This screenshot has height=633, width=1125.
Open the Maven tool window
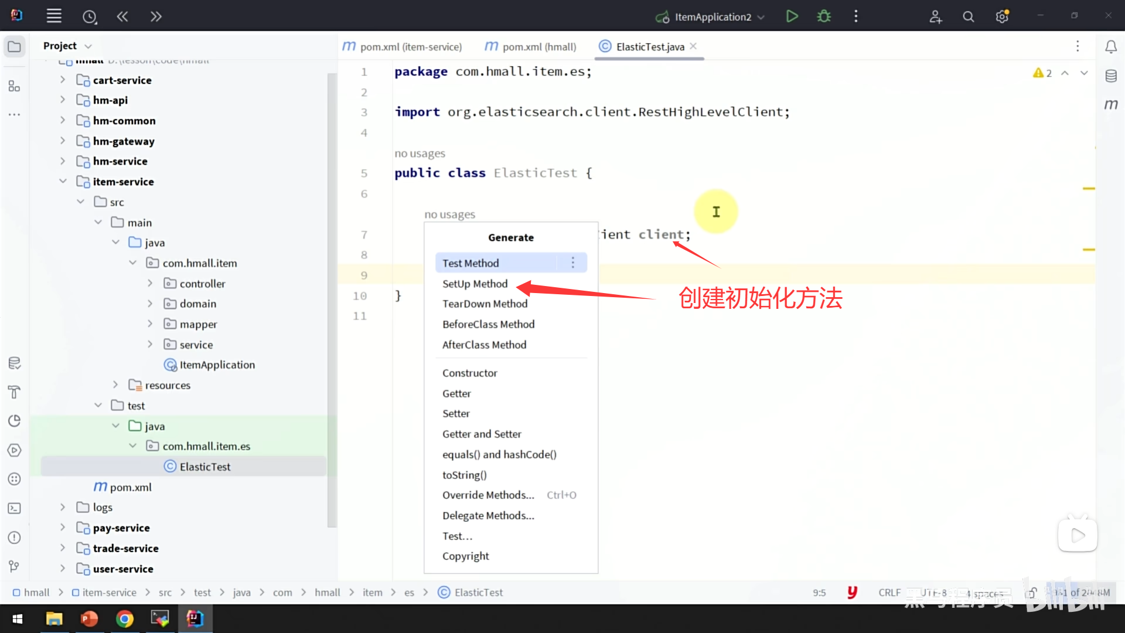click(x=1110, y=104)
